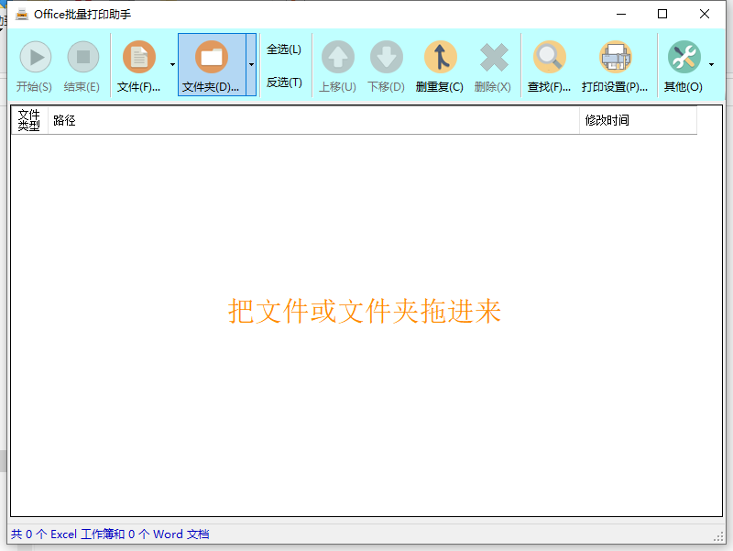
Task: Click the Move Up (上移) arrow icon
Action: (x=338, y=57)
